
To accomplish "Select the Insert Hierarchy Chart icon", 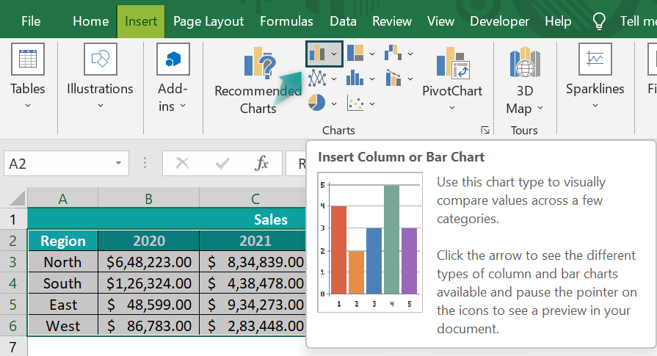I will click(x=355, y=53).
